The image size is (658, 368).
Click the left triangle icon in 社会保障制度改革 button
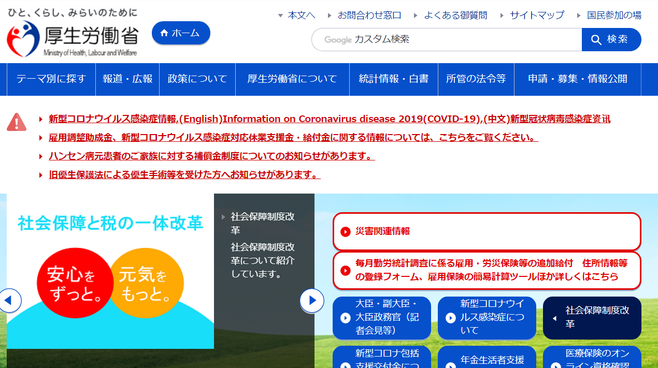coord(555,318)
